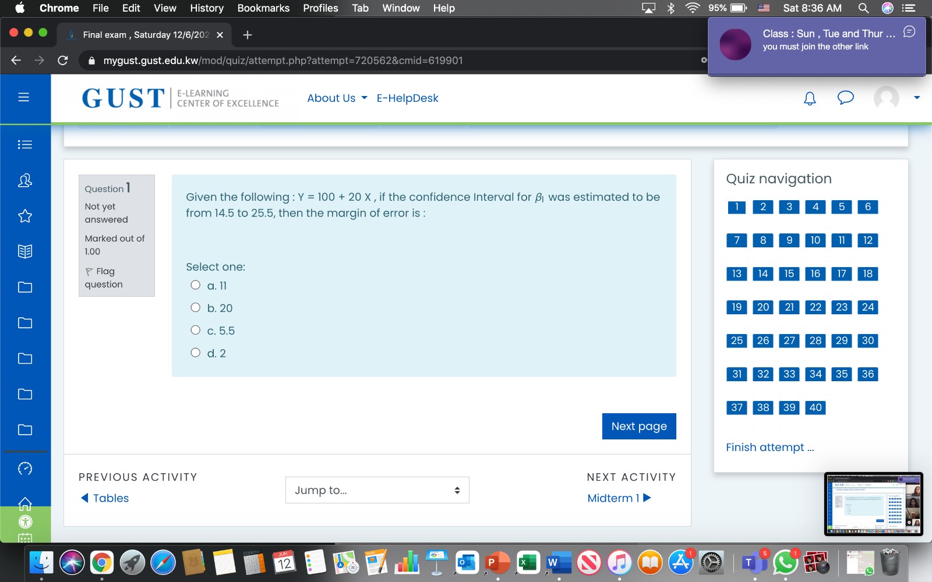
Task: Open badges via the star sidebar icon
Action: (24, 216)
